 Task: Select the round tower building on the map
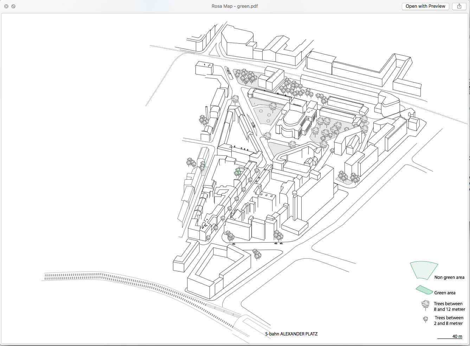pyautogui.click(x=295, y=193)
